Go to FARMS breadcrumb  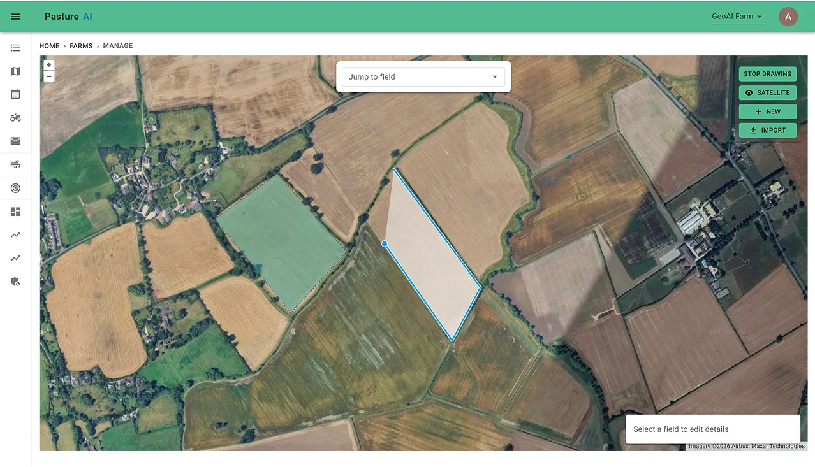[81, 46]
